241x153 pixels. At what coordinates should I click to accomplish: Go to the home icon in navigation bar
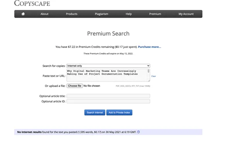pos(23,14)
